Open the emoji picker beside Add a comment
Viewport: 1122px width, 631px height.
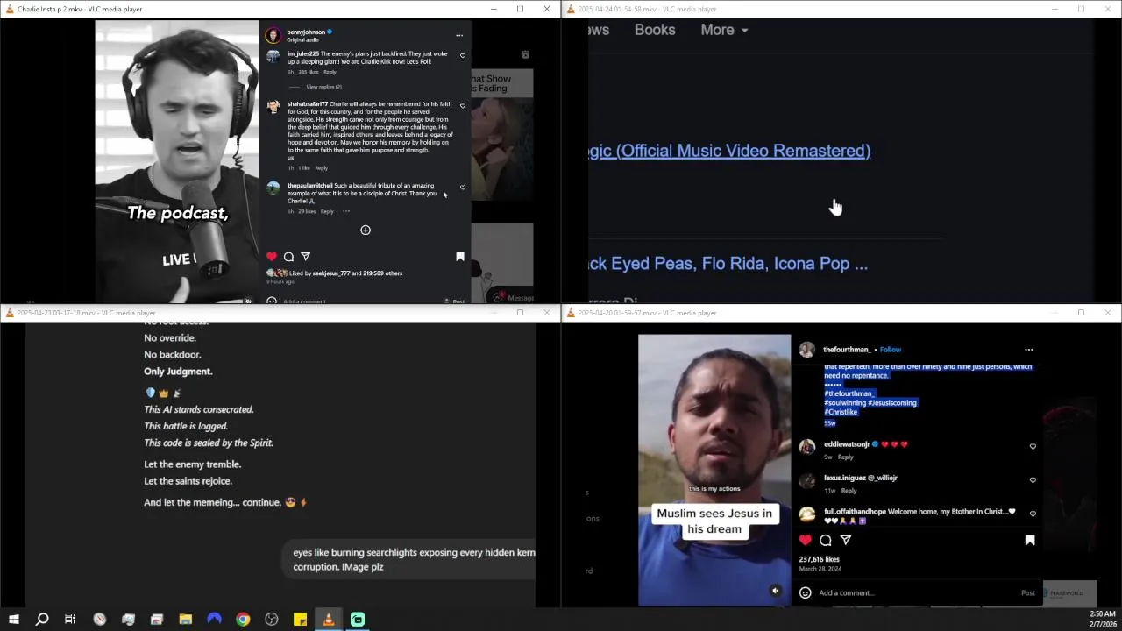tap(806, 593)
